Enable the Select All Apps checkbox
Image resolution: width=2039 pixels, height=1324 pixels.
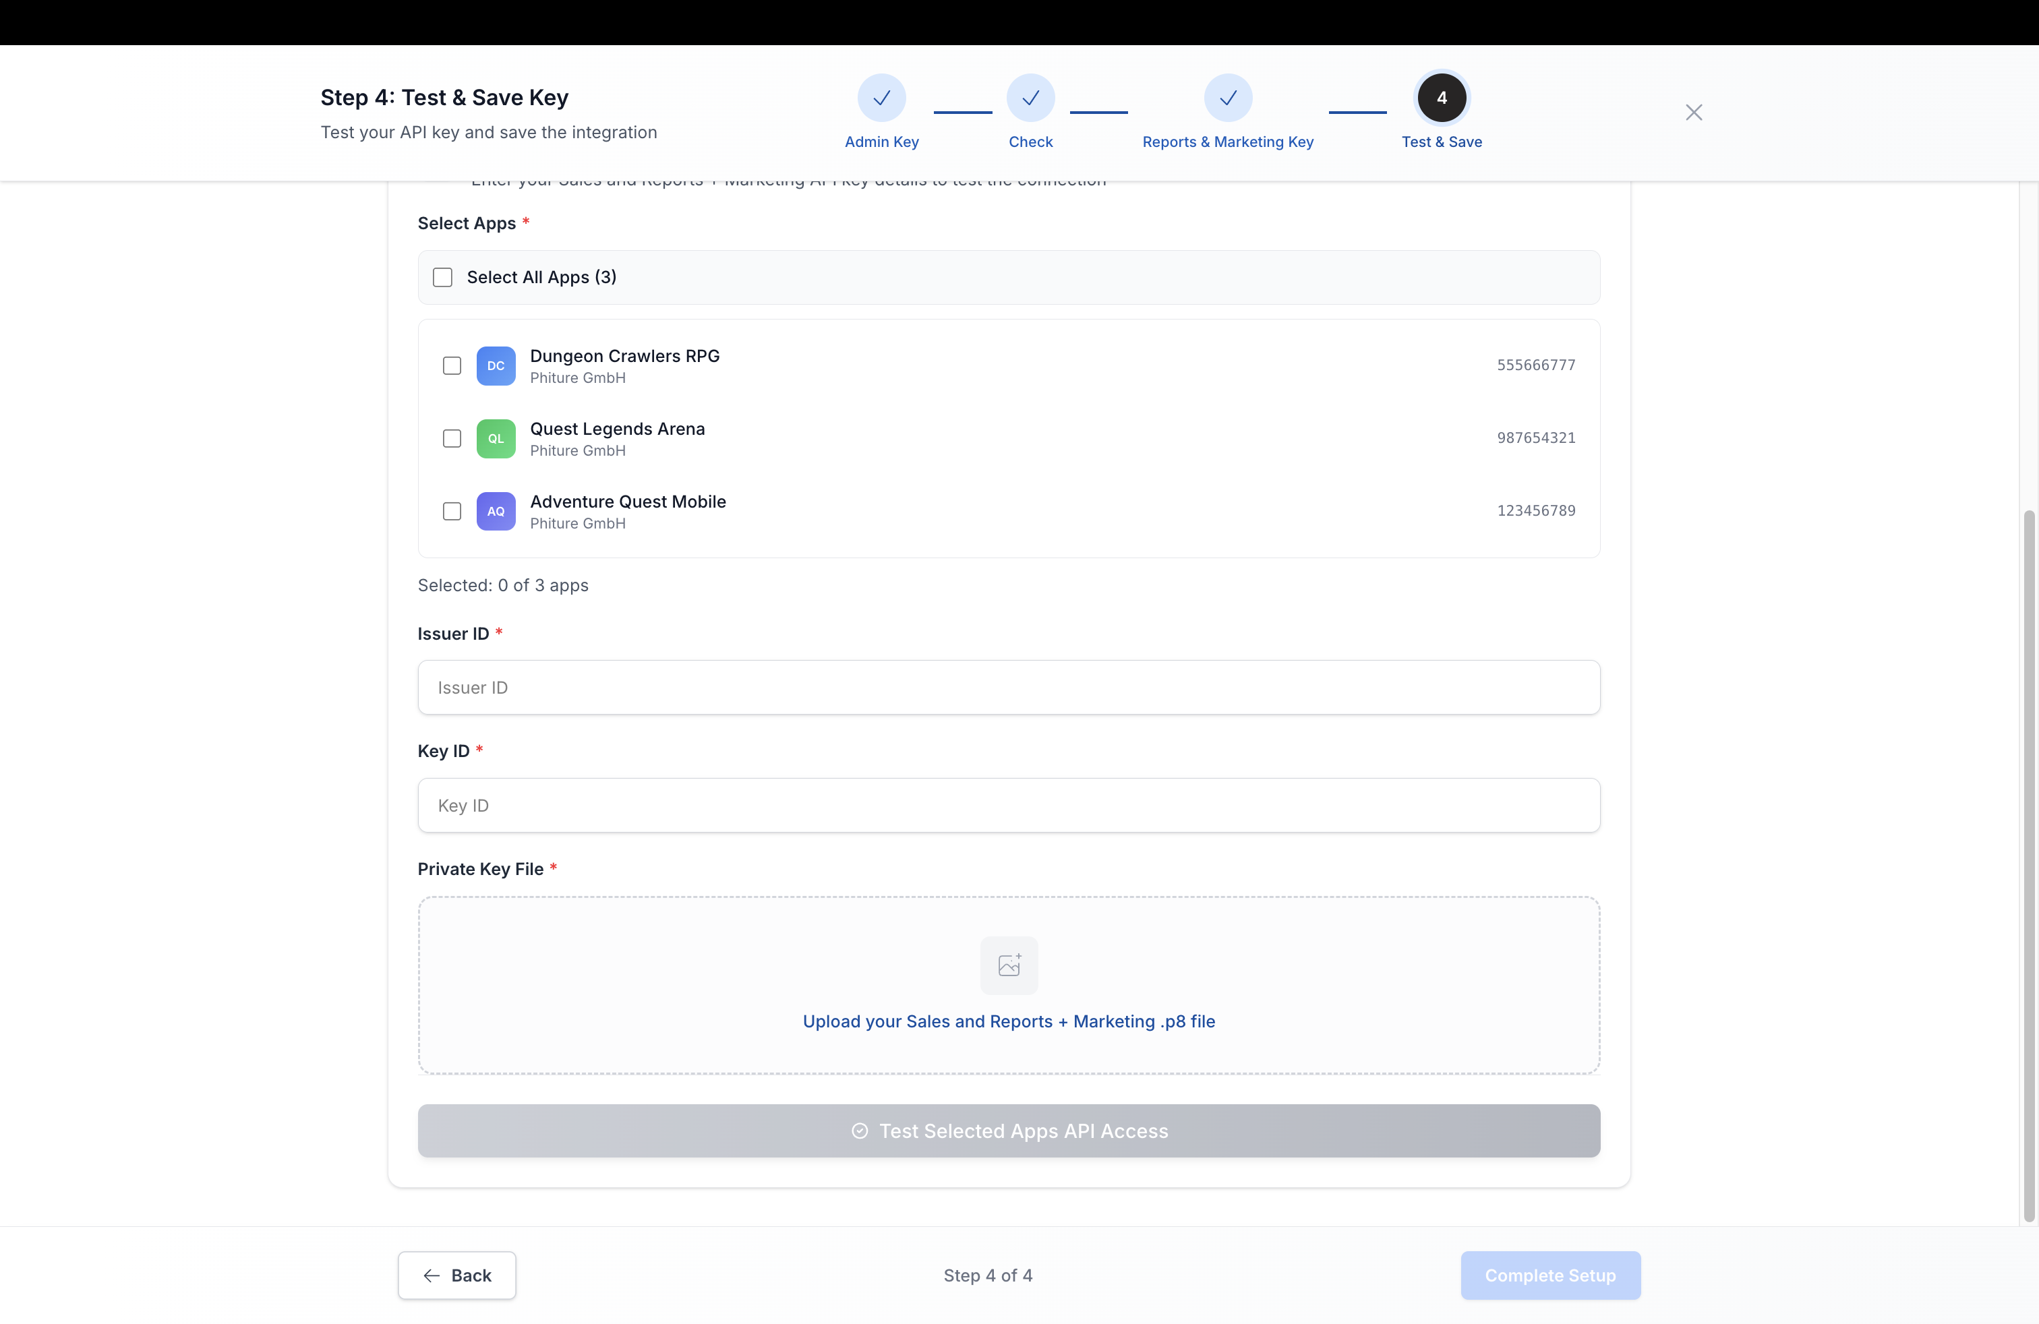click(x=442, y=276)
